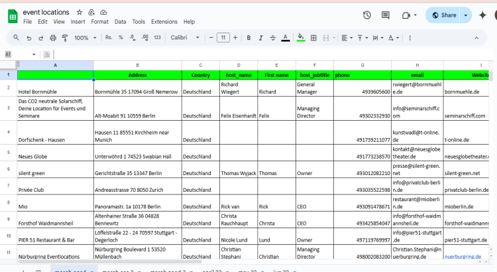Decrease font size with minus button
Screen dimensions: 497x272
click(211, 37)
